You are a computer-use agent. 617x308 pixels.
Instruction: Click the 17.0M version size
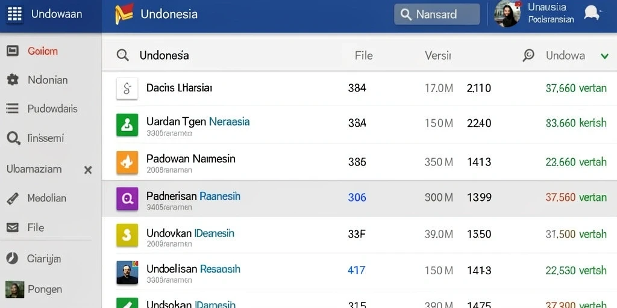[439, 88]
